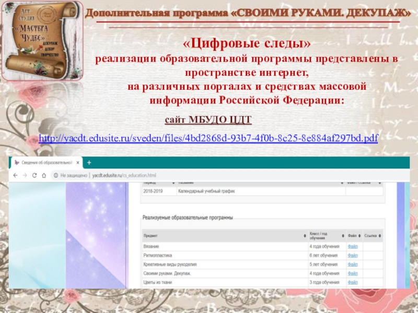Click the browser back arrow
The image size is (418, 313).
pos(16,175)
